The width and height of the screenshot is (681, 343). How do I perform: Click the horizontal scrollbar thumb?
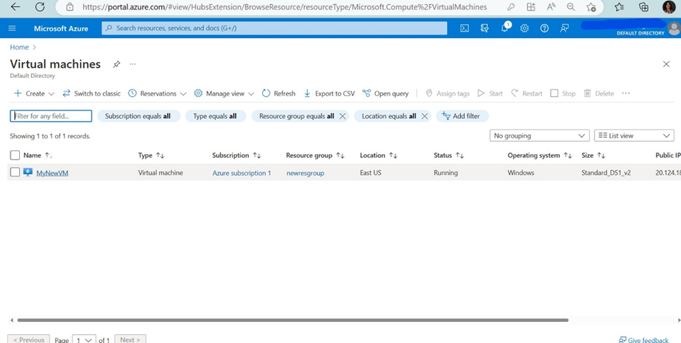pyautogui.click(x=292, y=320)
